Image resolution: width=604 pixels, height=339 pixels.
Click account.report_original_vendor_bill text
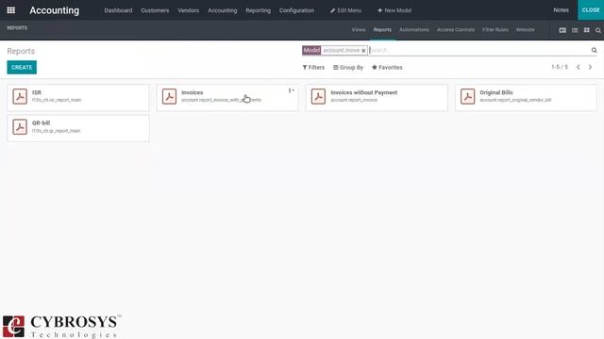pyautogui.click(x=515, y=100)
